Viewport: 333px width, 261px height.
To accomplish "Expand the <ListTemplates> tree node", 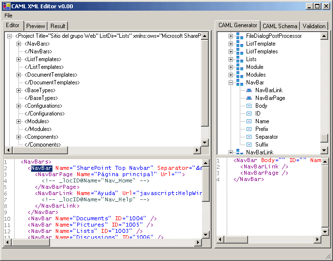I will pos(18,59).
